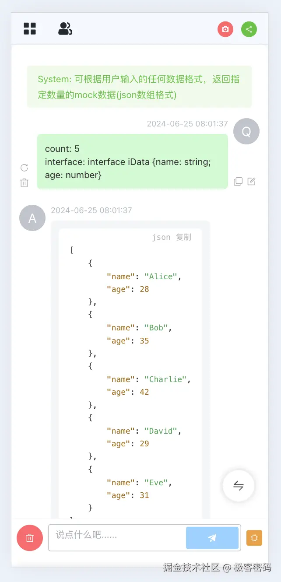Click the 2024-06-25 08:01:37 timestamp
This screenshot has width=281, height=582.
click(x=187, y=124)
